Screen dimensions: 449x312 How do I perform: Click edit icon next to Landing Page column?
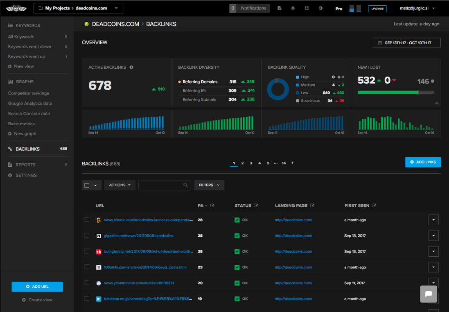coord(312,206)
